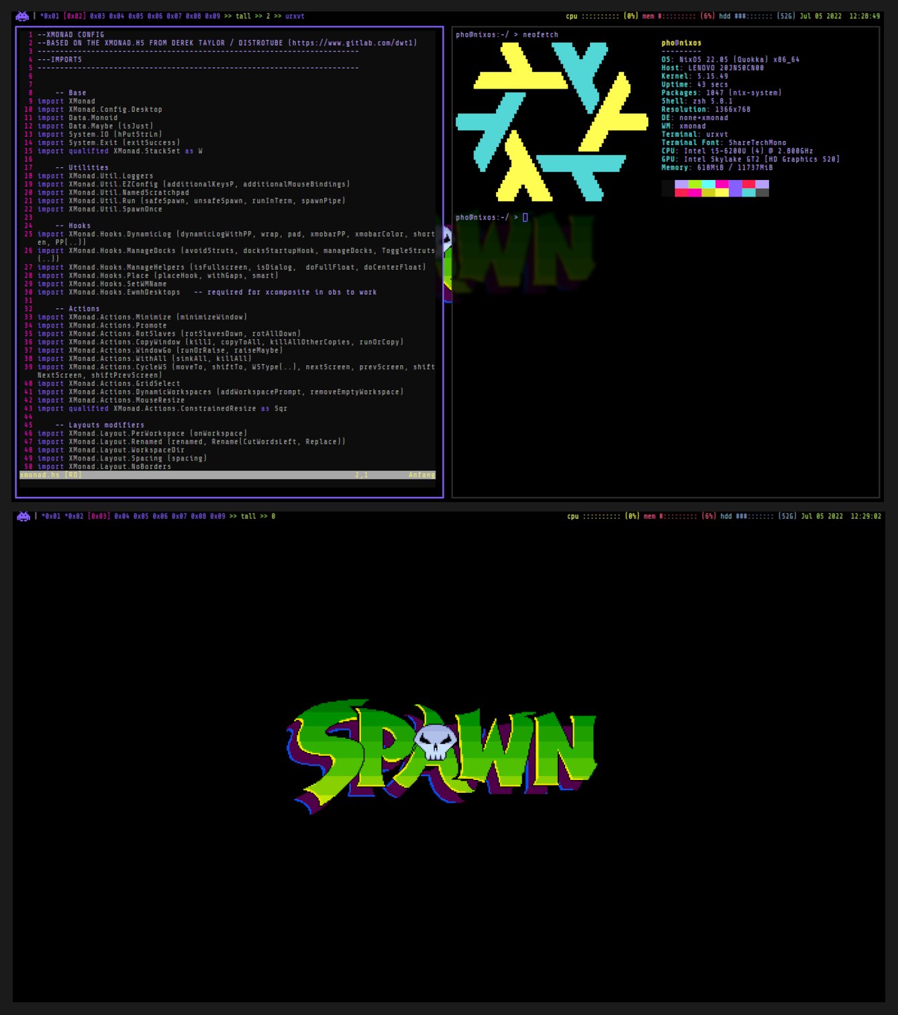Click the 'import XMonad.Config.Desktop' line
The width and height of the screenshot is (898, 1015).
(99, 109)
